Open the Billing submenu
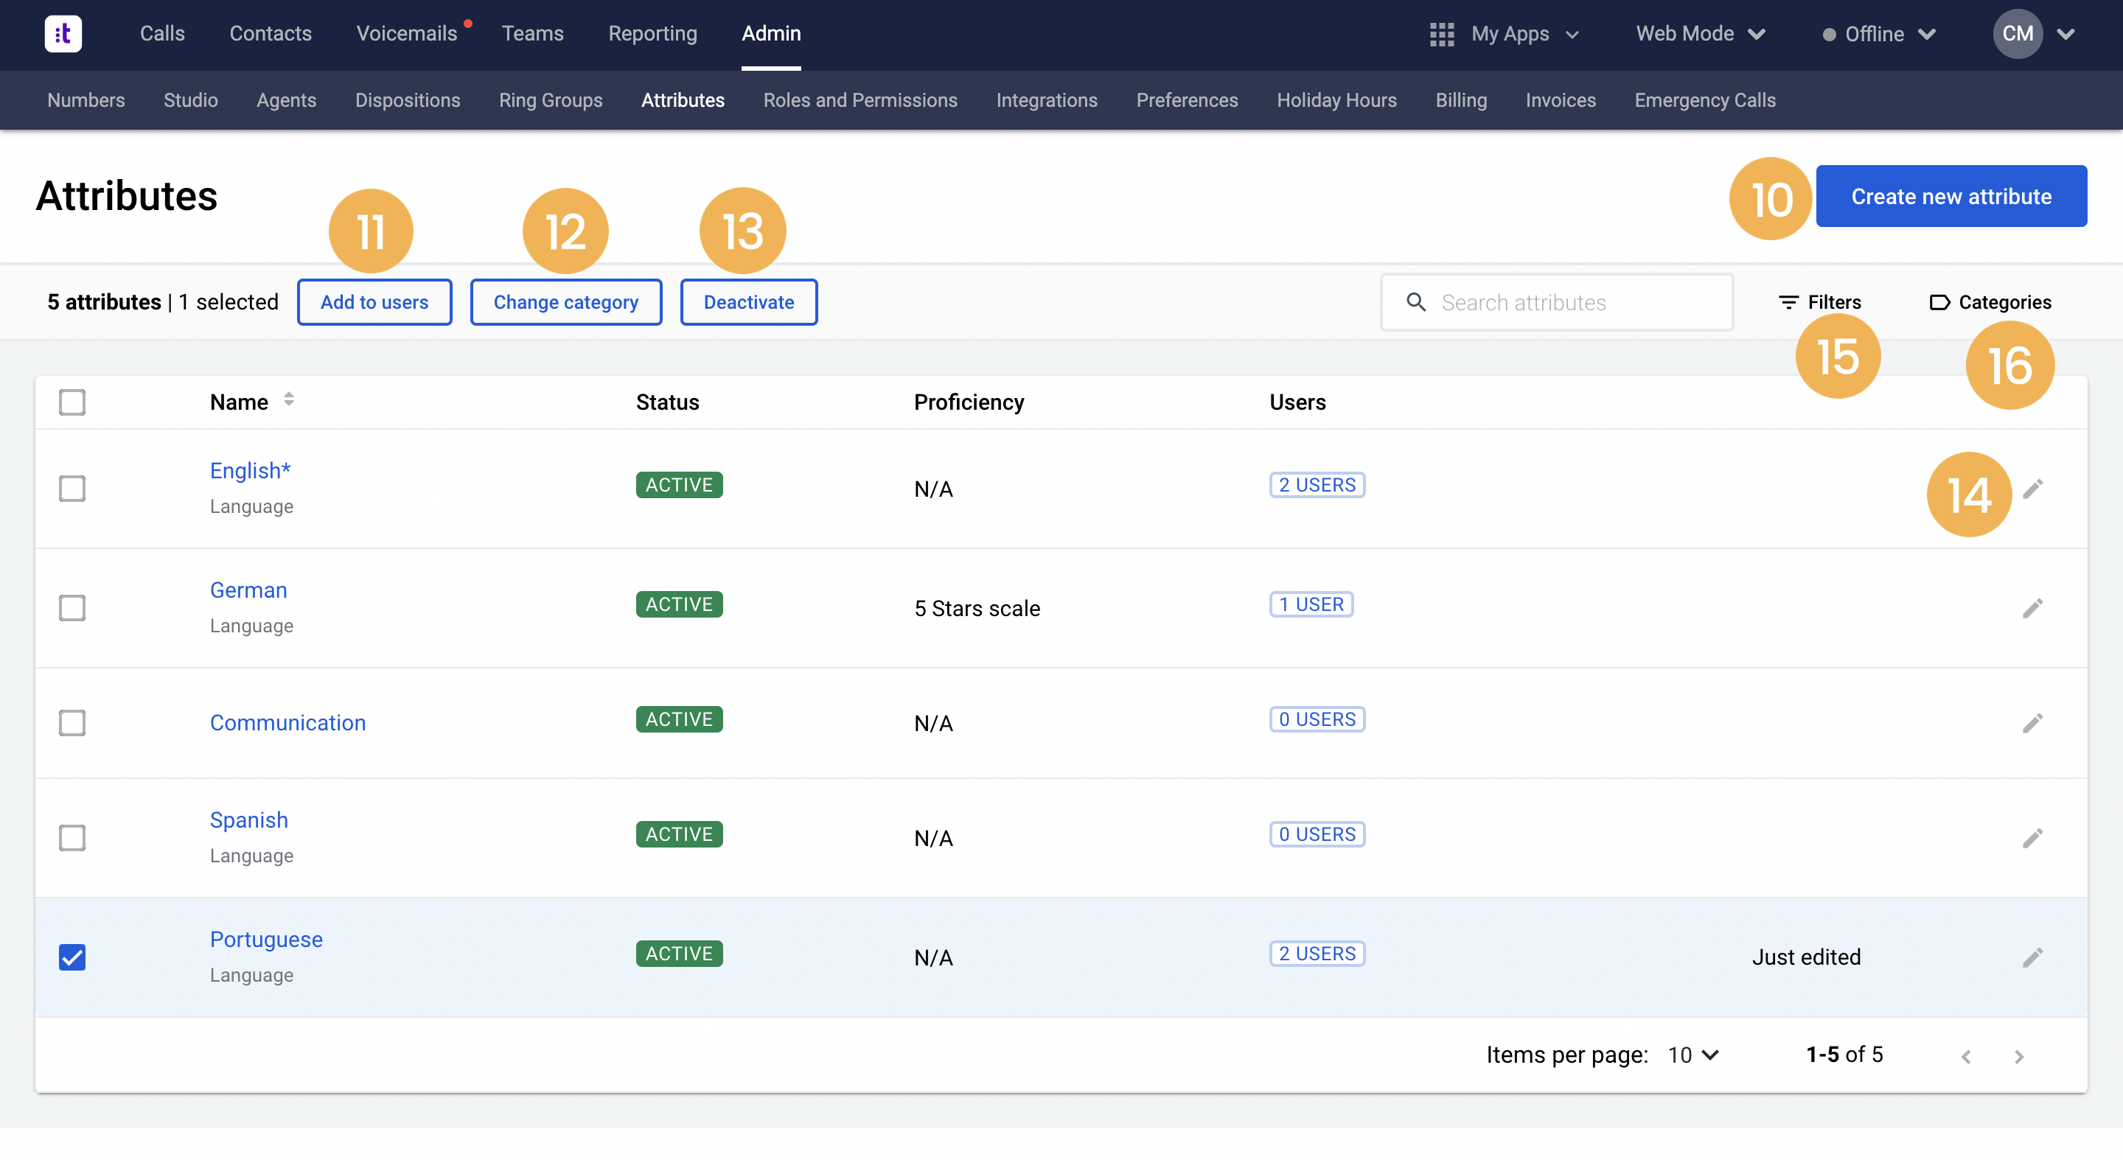 point(1460,99)
